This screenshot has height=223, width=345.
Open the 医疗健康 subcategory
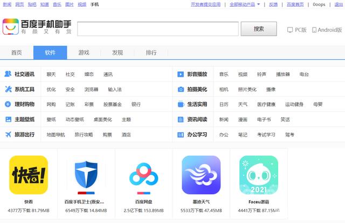266,104
